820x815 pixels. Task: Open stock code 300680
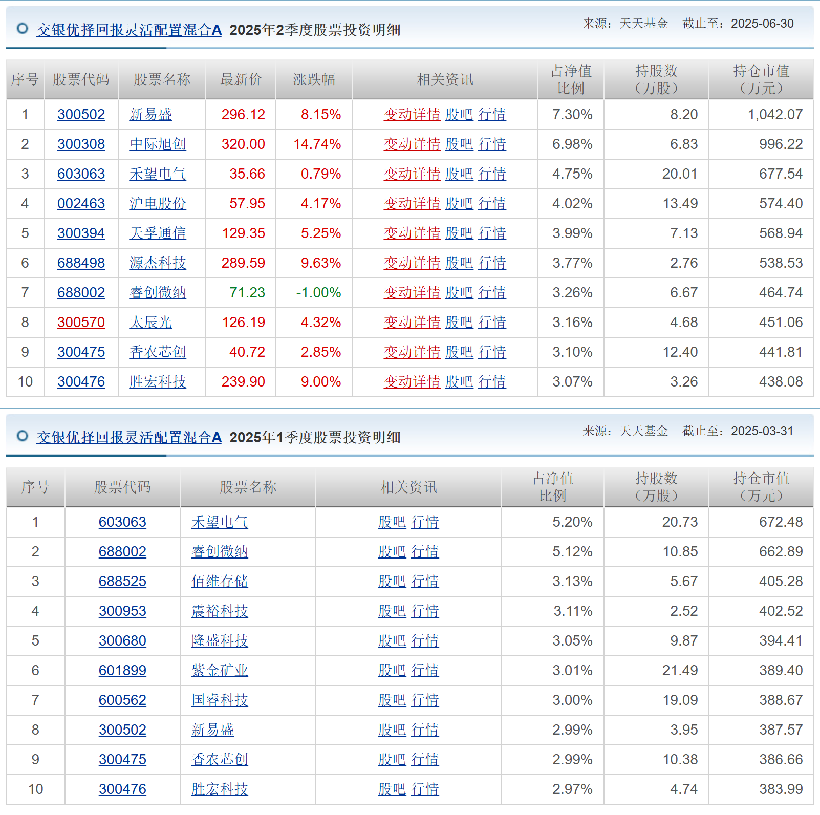tap(122, 641)
